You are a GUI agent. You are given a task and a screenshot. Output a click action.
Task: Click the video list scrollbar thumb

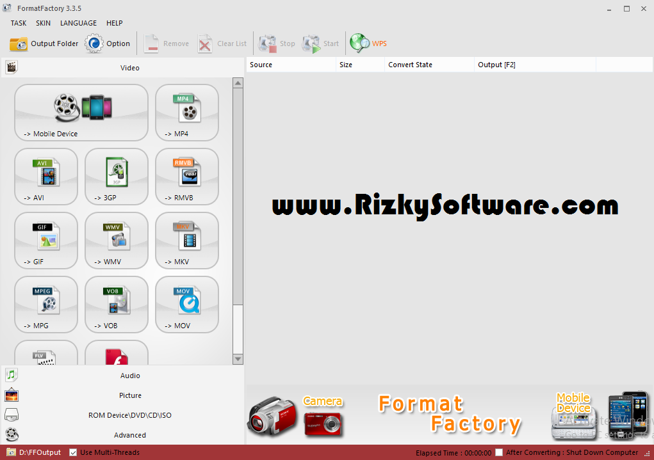tap(238, 196)
